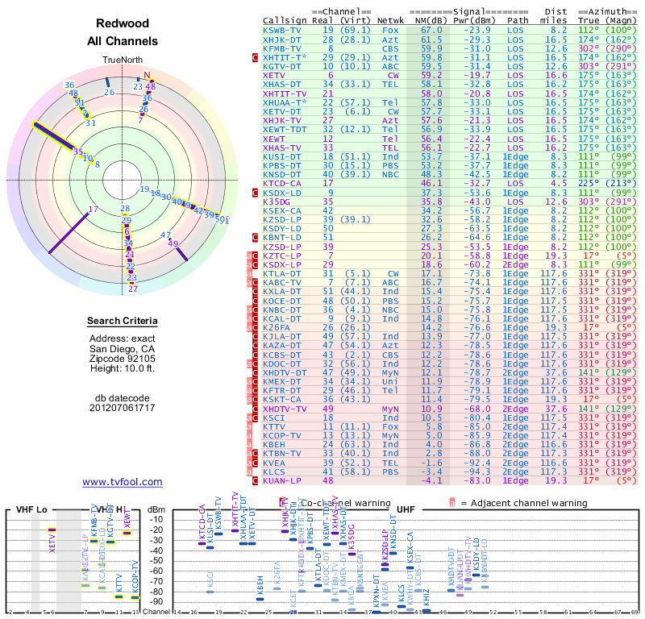Click the KSWB-TV callsign row
Viewport: 645px width, 619px height.
(x=450, y=30)
